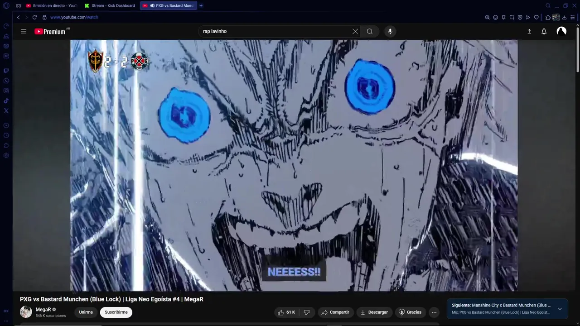Open the Opera GX main menu logo
Viewport: 580px width, 326px height.
coord(6,6)
